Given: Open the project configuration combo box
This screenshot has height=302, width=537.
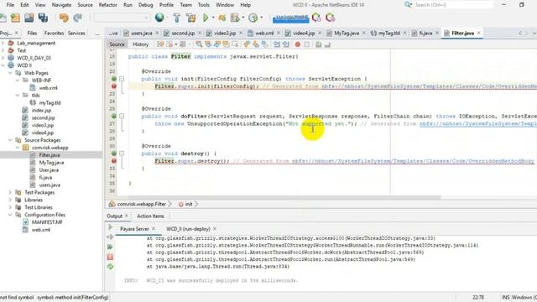Looking at the screenshot, I should click(x=122, y=18).
